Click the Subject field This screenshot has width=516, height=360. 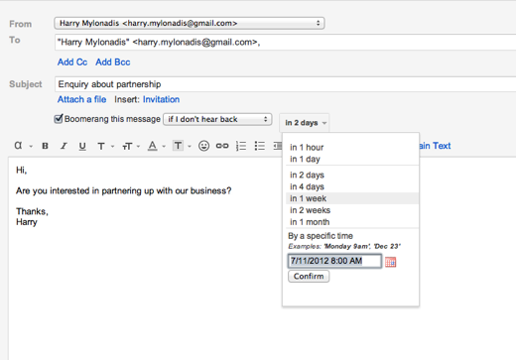285,84
